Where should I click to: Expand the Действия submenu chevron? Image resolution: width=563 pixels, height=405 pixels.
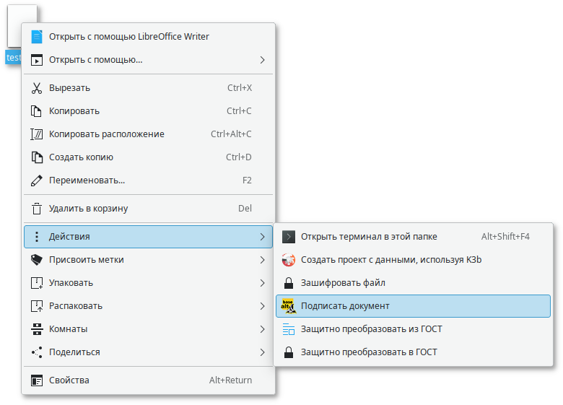(263, 237)
